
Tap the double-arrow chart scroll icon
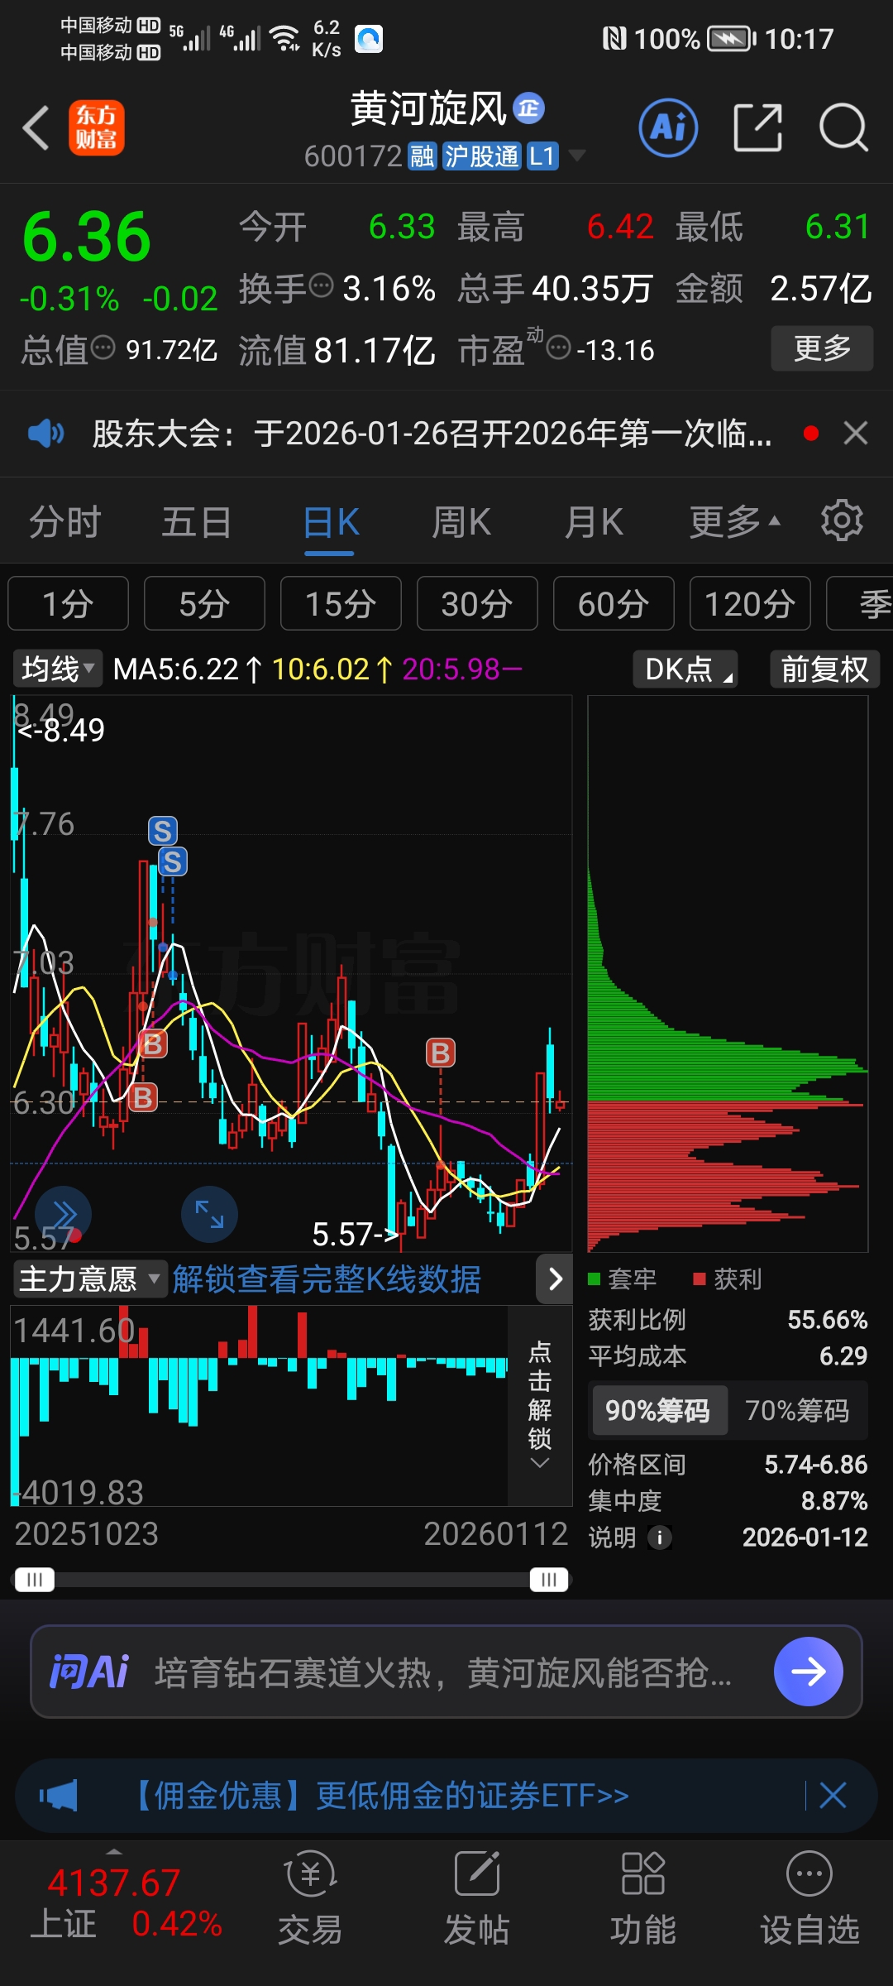63,1215
